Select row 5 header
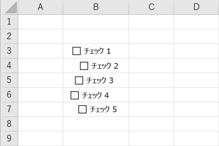Image resolution: width=219 pixels, height=146 pixels. pyautogui.click(x=9, y=80)
